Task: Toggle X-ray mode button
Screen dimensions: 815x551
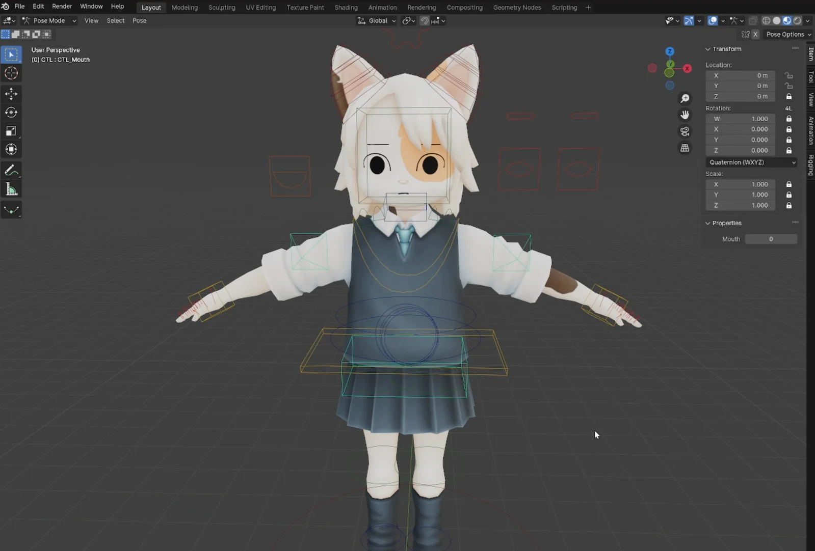Action: click(753, 20)
